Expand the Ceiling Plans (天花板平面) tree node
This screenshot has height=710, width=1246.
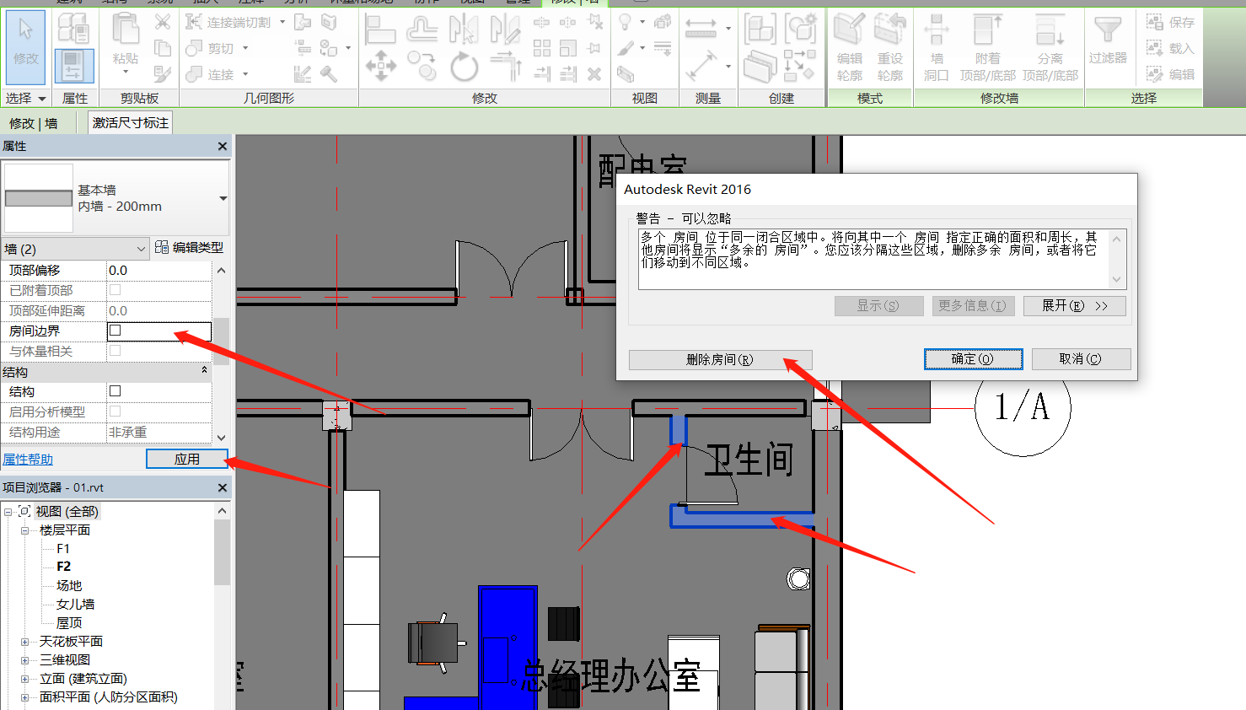24,642
